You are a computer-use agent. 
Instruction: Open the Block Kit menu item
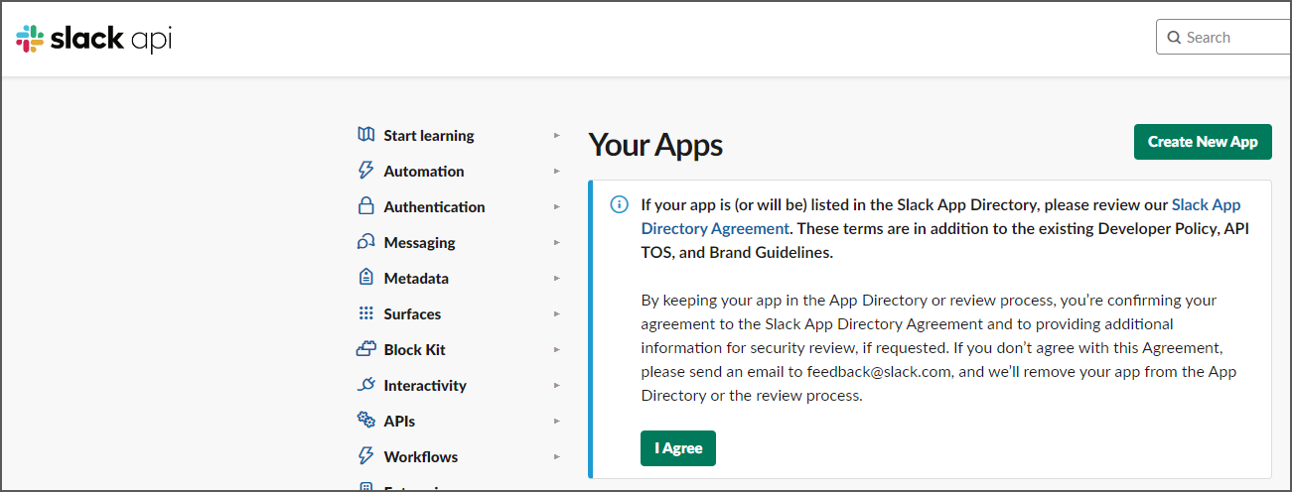tap(415, 350)
